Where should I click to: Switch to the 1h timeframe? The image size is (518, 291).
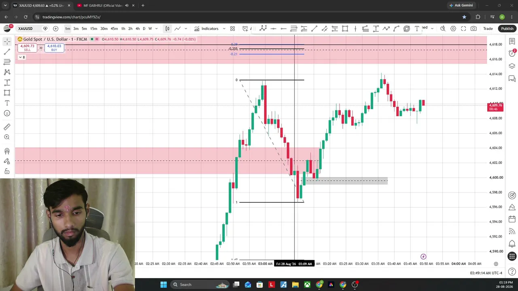coord(123,29)
